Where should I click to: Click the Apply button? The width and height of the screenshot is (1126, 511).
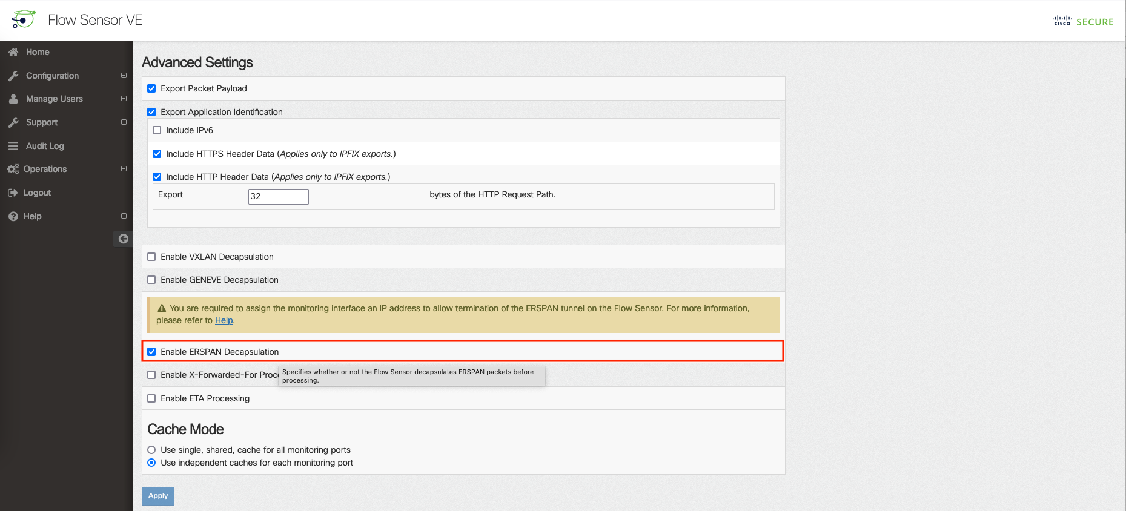158,496
